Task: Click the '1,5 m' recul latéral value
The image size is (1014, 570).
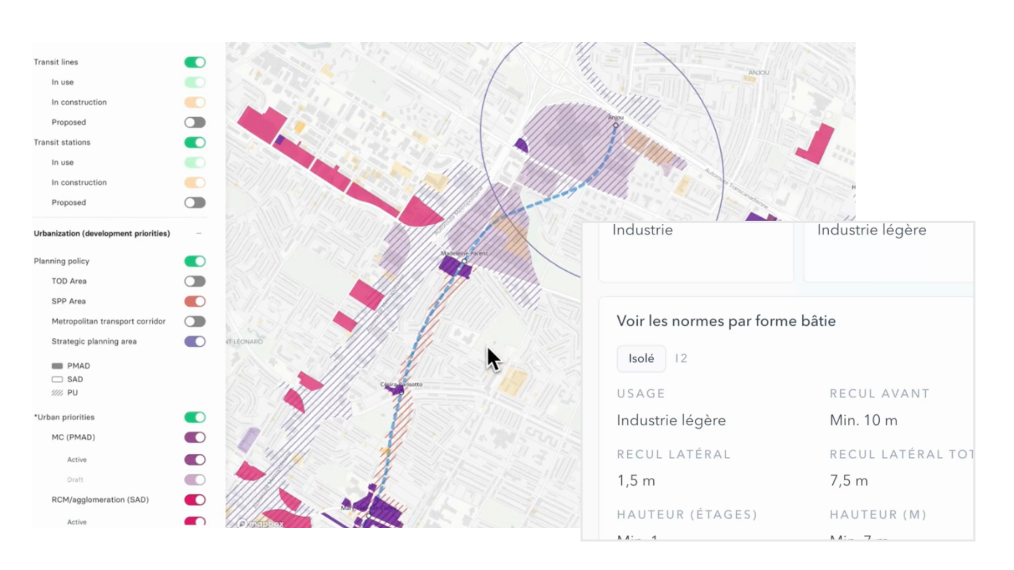Action: coord(636,481)
